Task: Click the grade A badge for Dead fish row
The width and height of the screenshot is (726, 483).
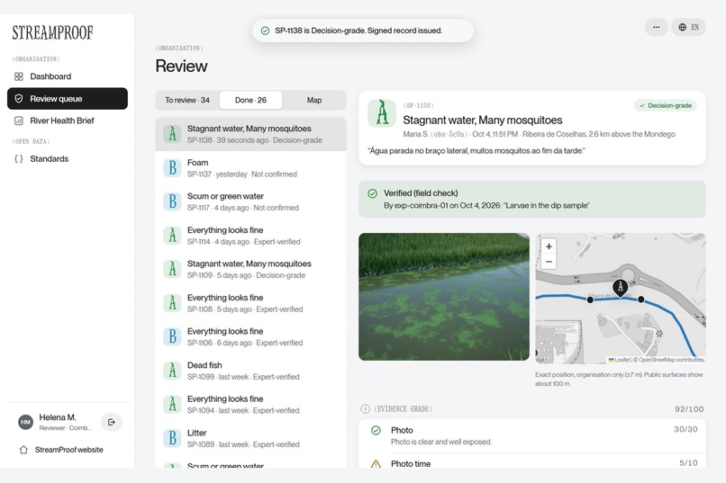Action: click(x=172, y=371)
